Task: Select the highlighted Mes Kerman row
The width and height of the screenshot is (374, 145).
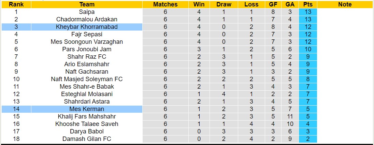Action: tap(87, 109)
